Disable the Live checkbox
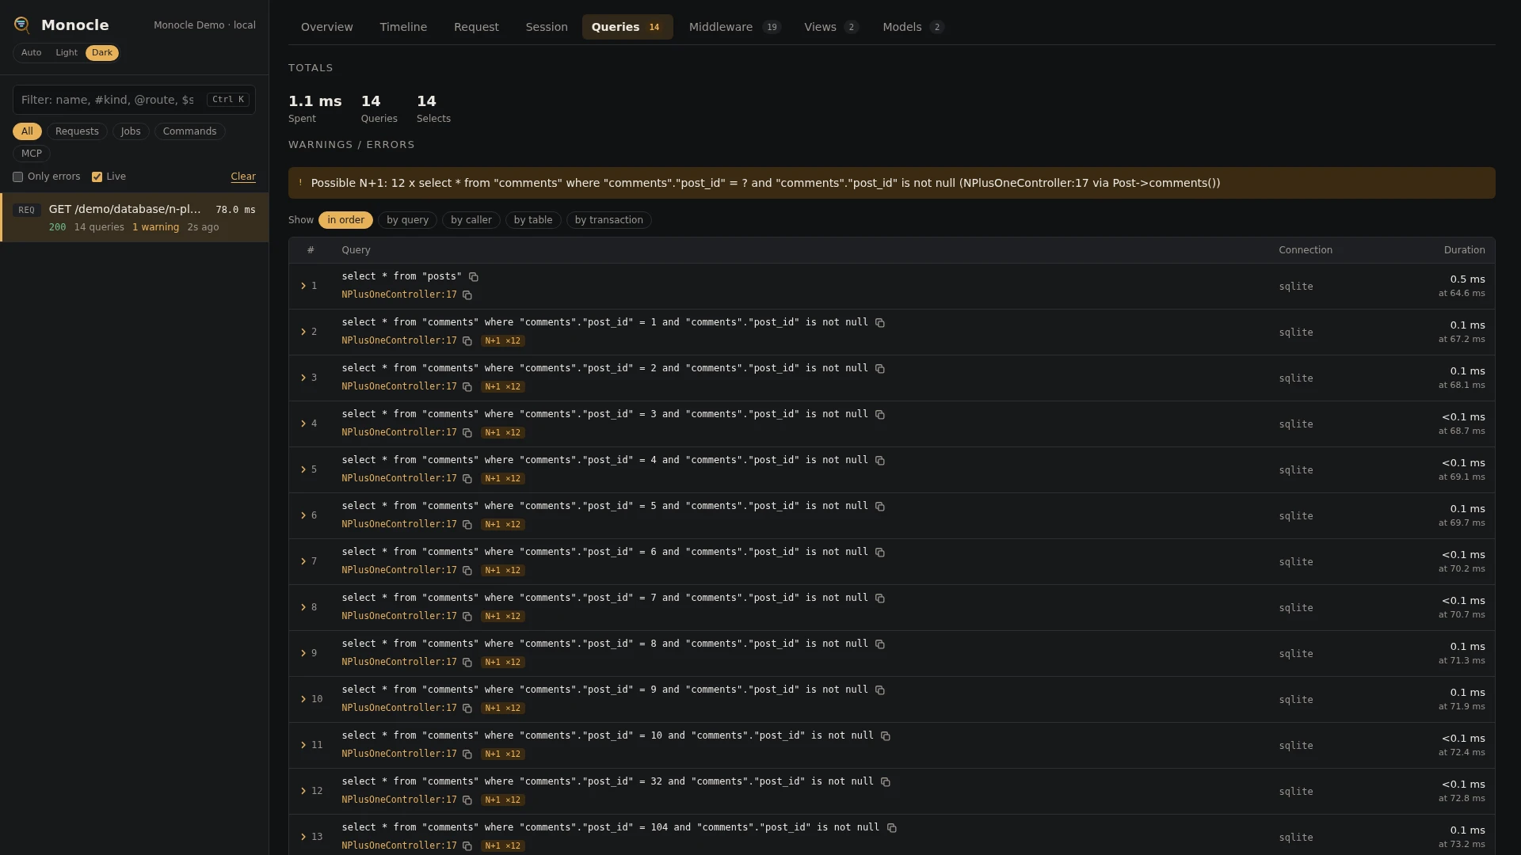This screenshot has height=855, width=1521. [x=97, y=177]
